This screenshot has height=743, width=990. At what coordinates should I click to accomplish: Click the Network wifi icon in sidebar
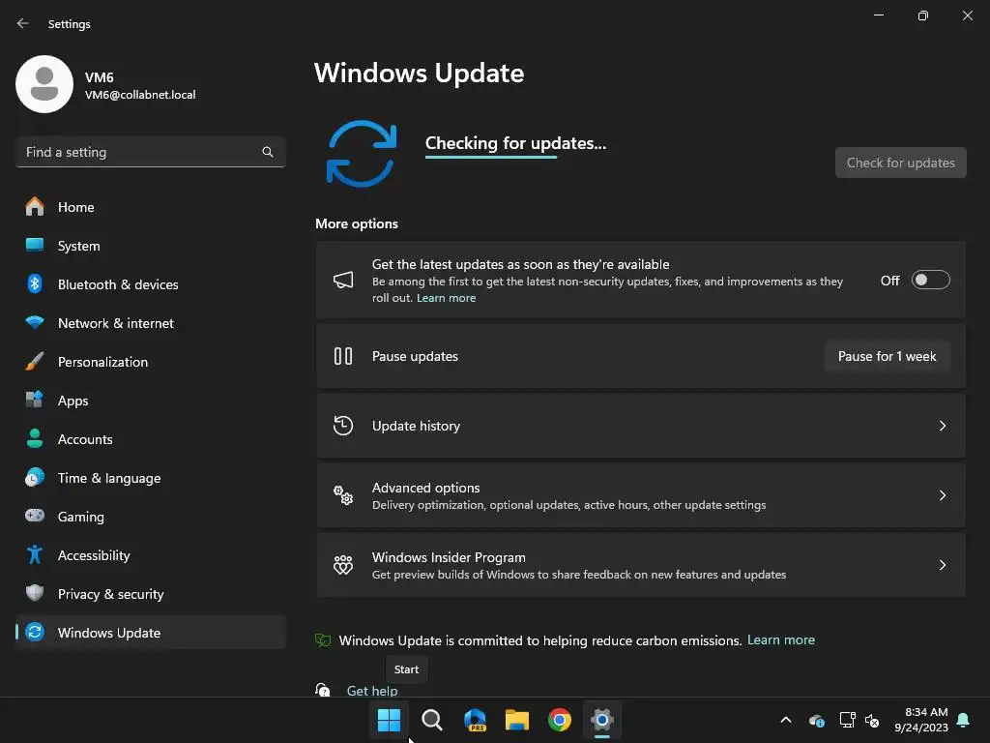pyautogui.click(x=35, y=322)
